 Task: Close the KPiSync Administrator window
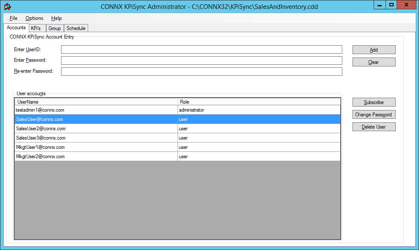pyautogui.click(x=406, y=5)
